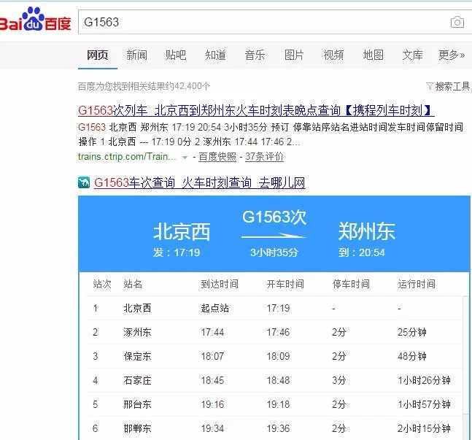Click the 1小时26分钟 running time cell
Viewport: 472px width, 440px height.
point(424,380)
